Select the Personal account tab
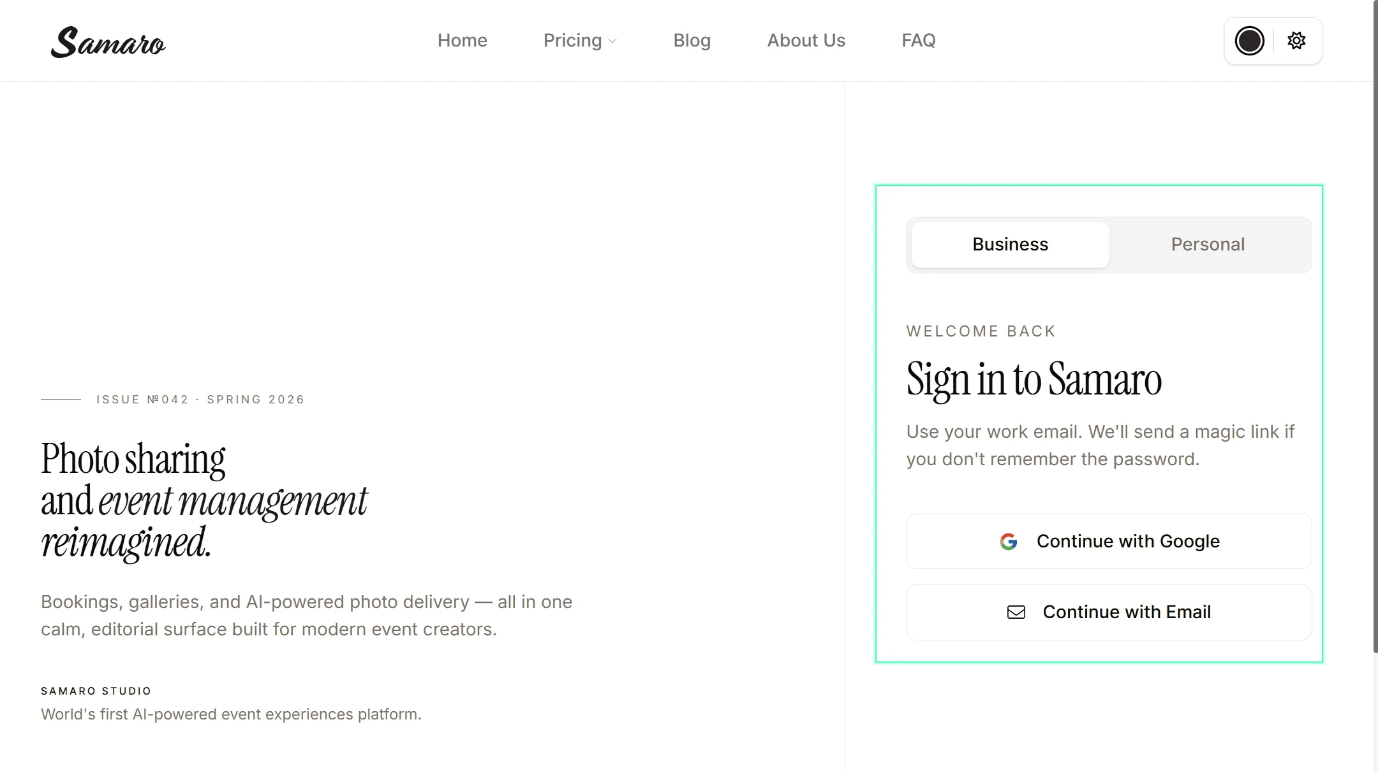 pos(1208,245)
